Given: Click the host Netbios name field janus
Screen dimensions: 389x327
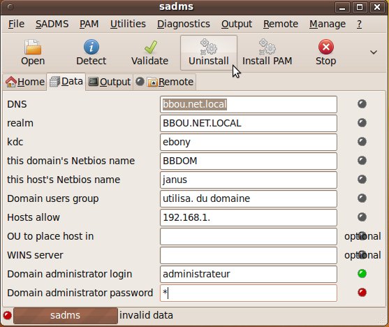Looking at the screenshot, I should coord(249,180).
